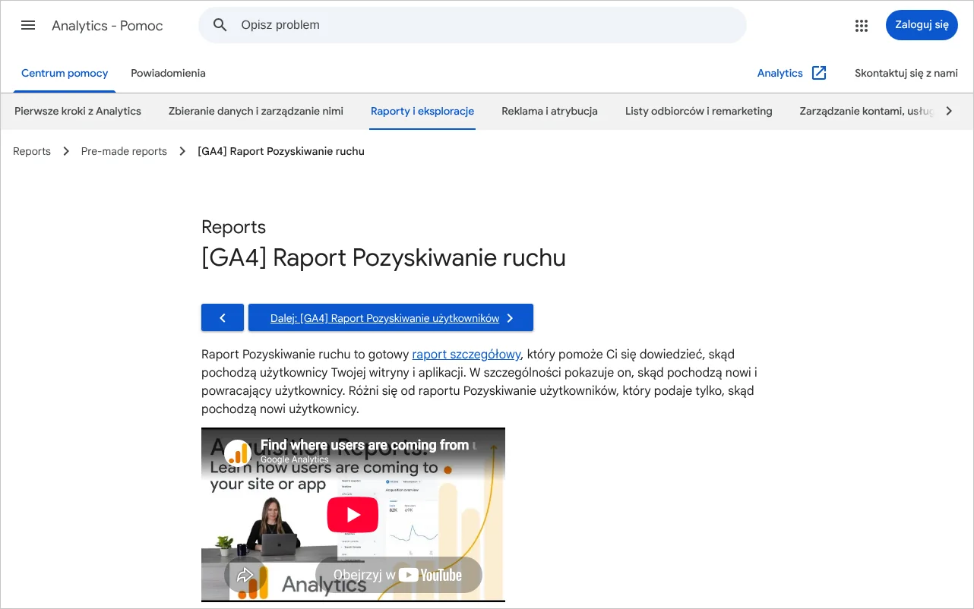Open the Analytics link
Image resolution: width=974 pixels, height=609 pixels.
click(780, 73)
